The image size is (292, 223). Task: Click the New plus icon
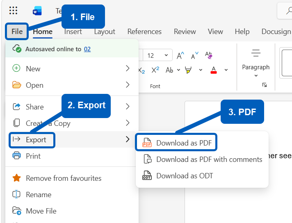[16, 68]
